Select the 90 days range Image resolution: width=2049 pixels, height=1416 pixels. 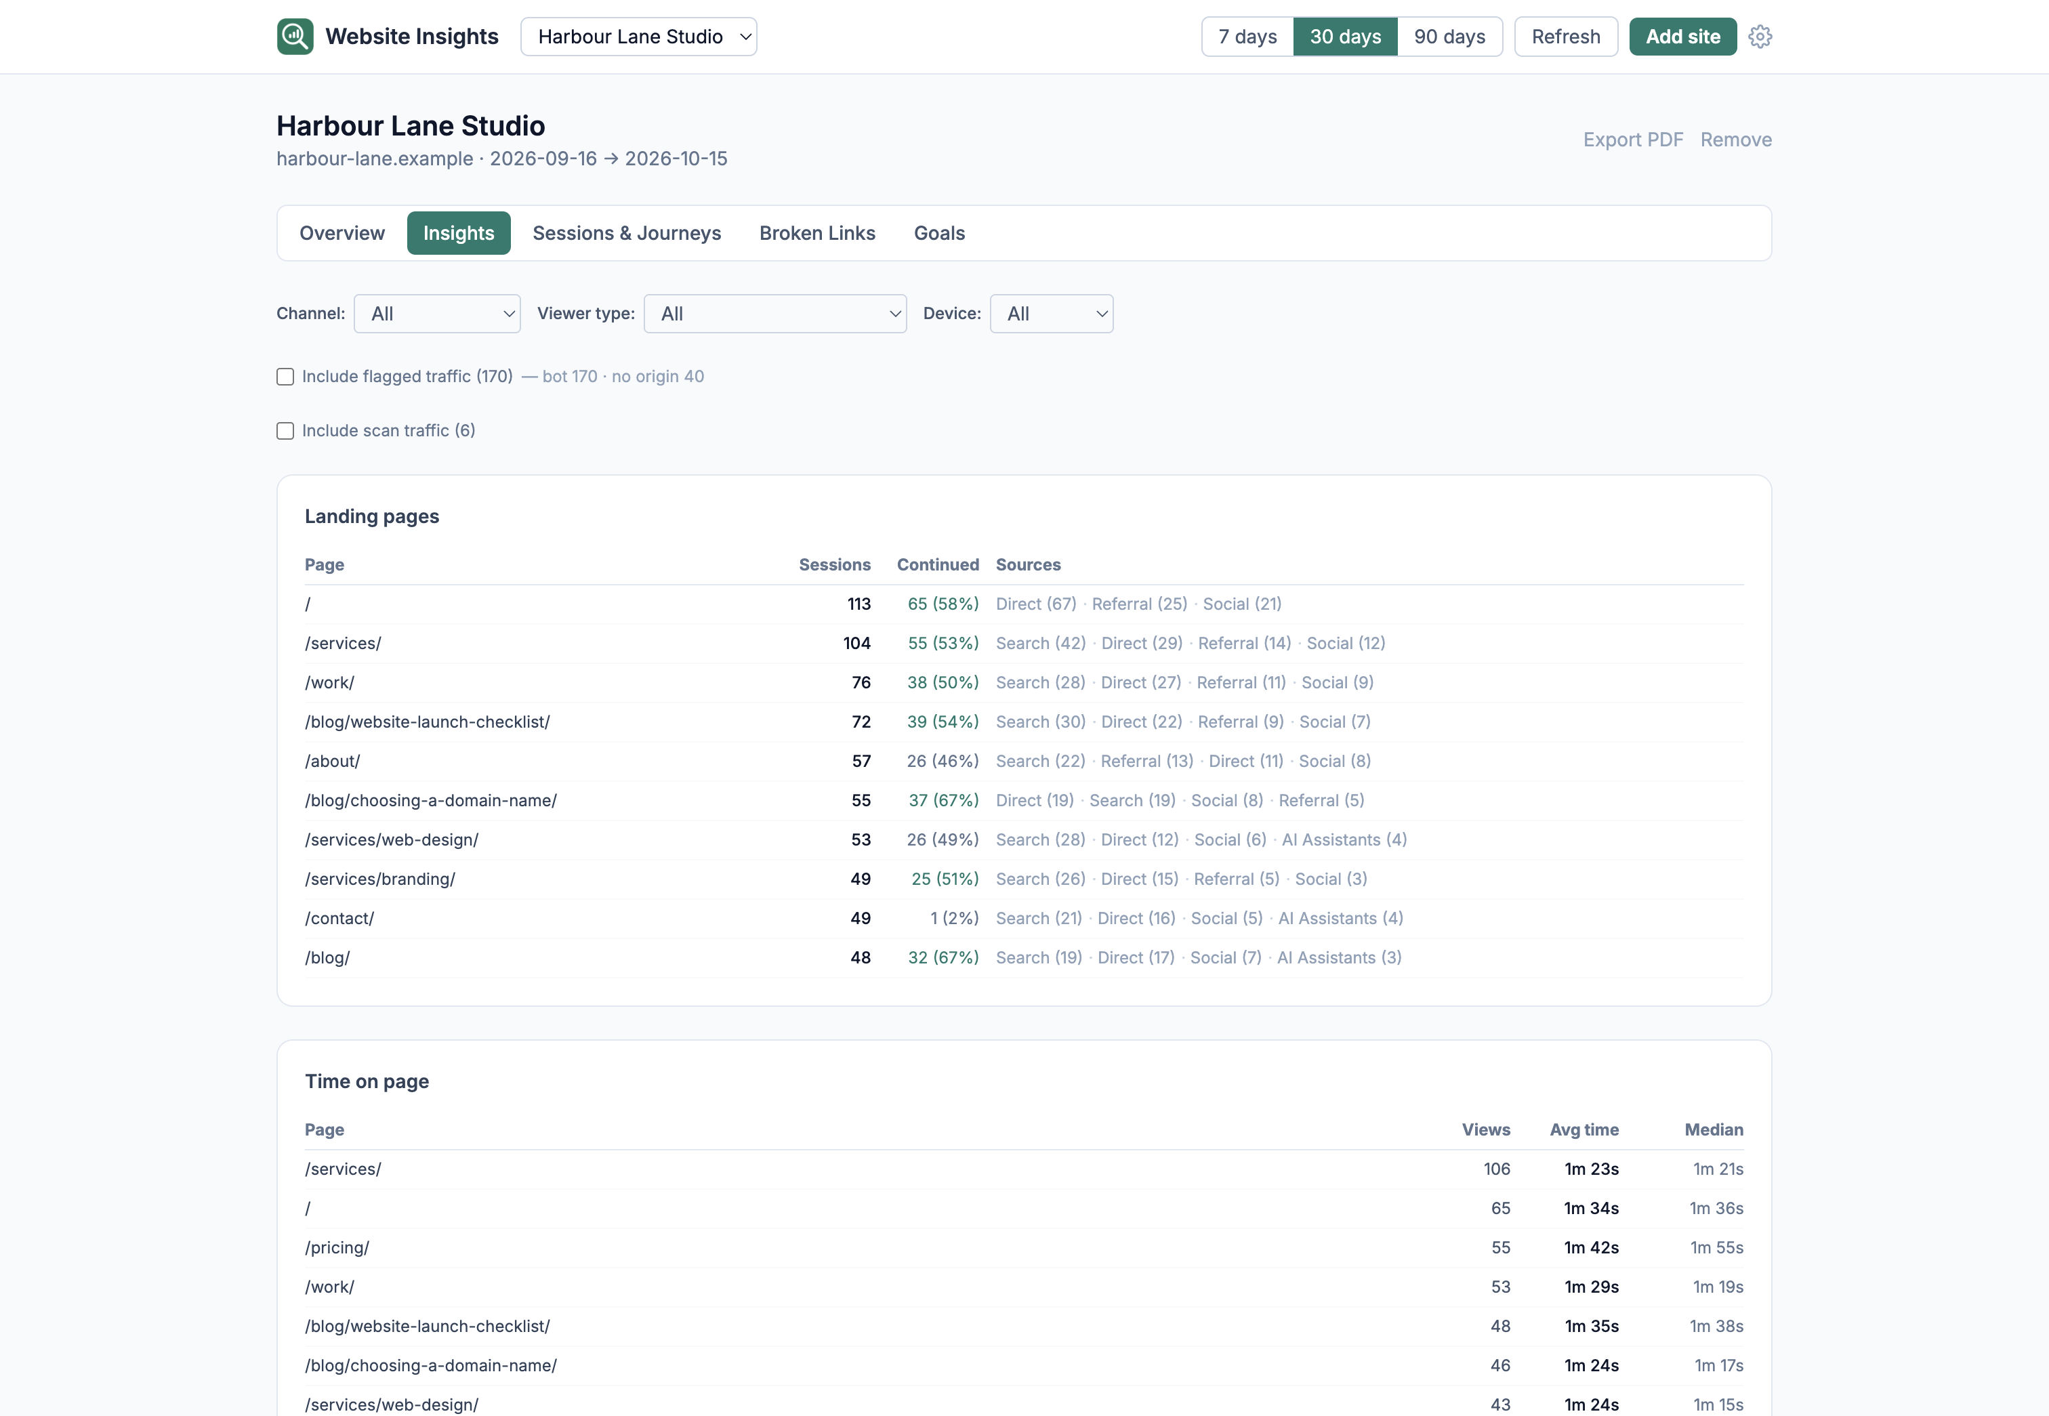point(1449,37)
